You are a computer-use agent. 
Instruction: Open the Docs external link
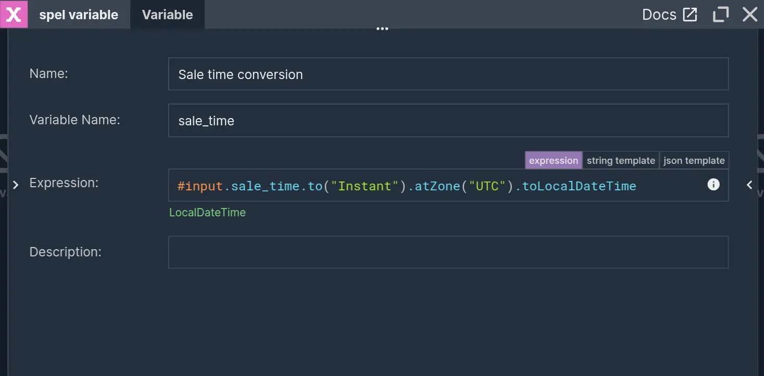tap(669, 15)
